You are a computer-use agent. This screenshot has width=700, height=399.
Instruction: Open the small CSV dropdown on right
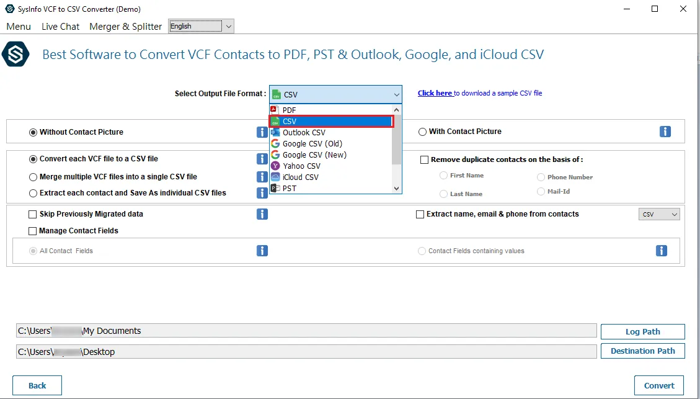click(x=659, y=214)
